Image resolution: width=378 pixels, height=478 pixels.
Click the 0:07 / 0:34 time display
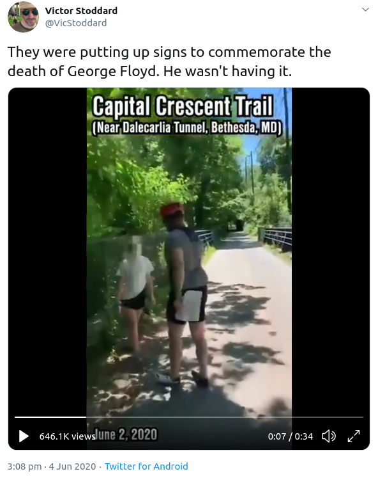[290, 436]
